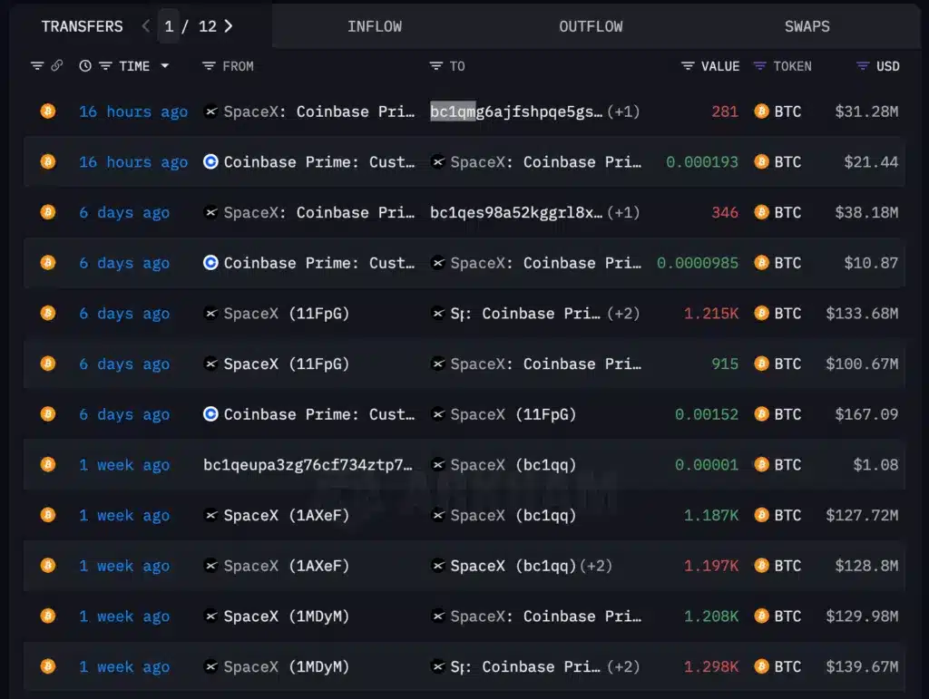Click the chain link icon in header
This screenshot has height=699, width=929.
[56, 66]
